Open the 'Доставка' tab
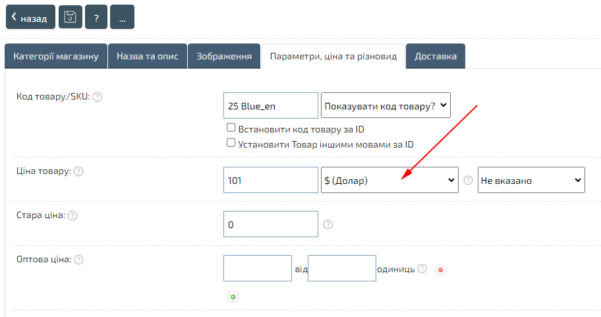601x317 pixels. tap(436, 57)
